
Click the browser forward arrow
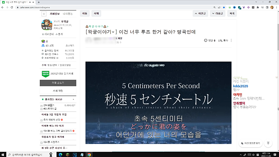point(7,7)
